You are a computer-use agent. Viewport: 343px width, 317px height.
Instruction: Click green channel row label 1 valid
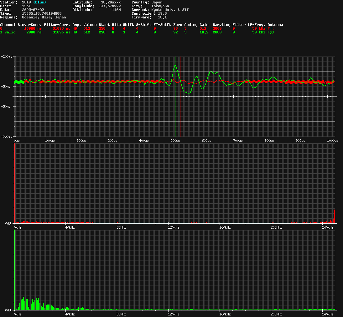[x=8, y=32]
